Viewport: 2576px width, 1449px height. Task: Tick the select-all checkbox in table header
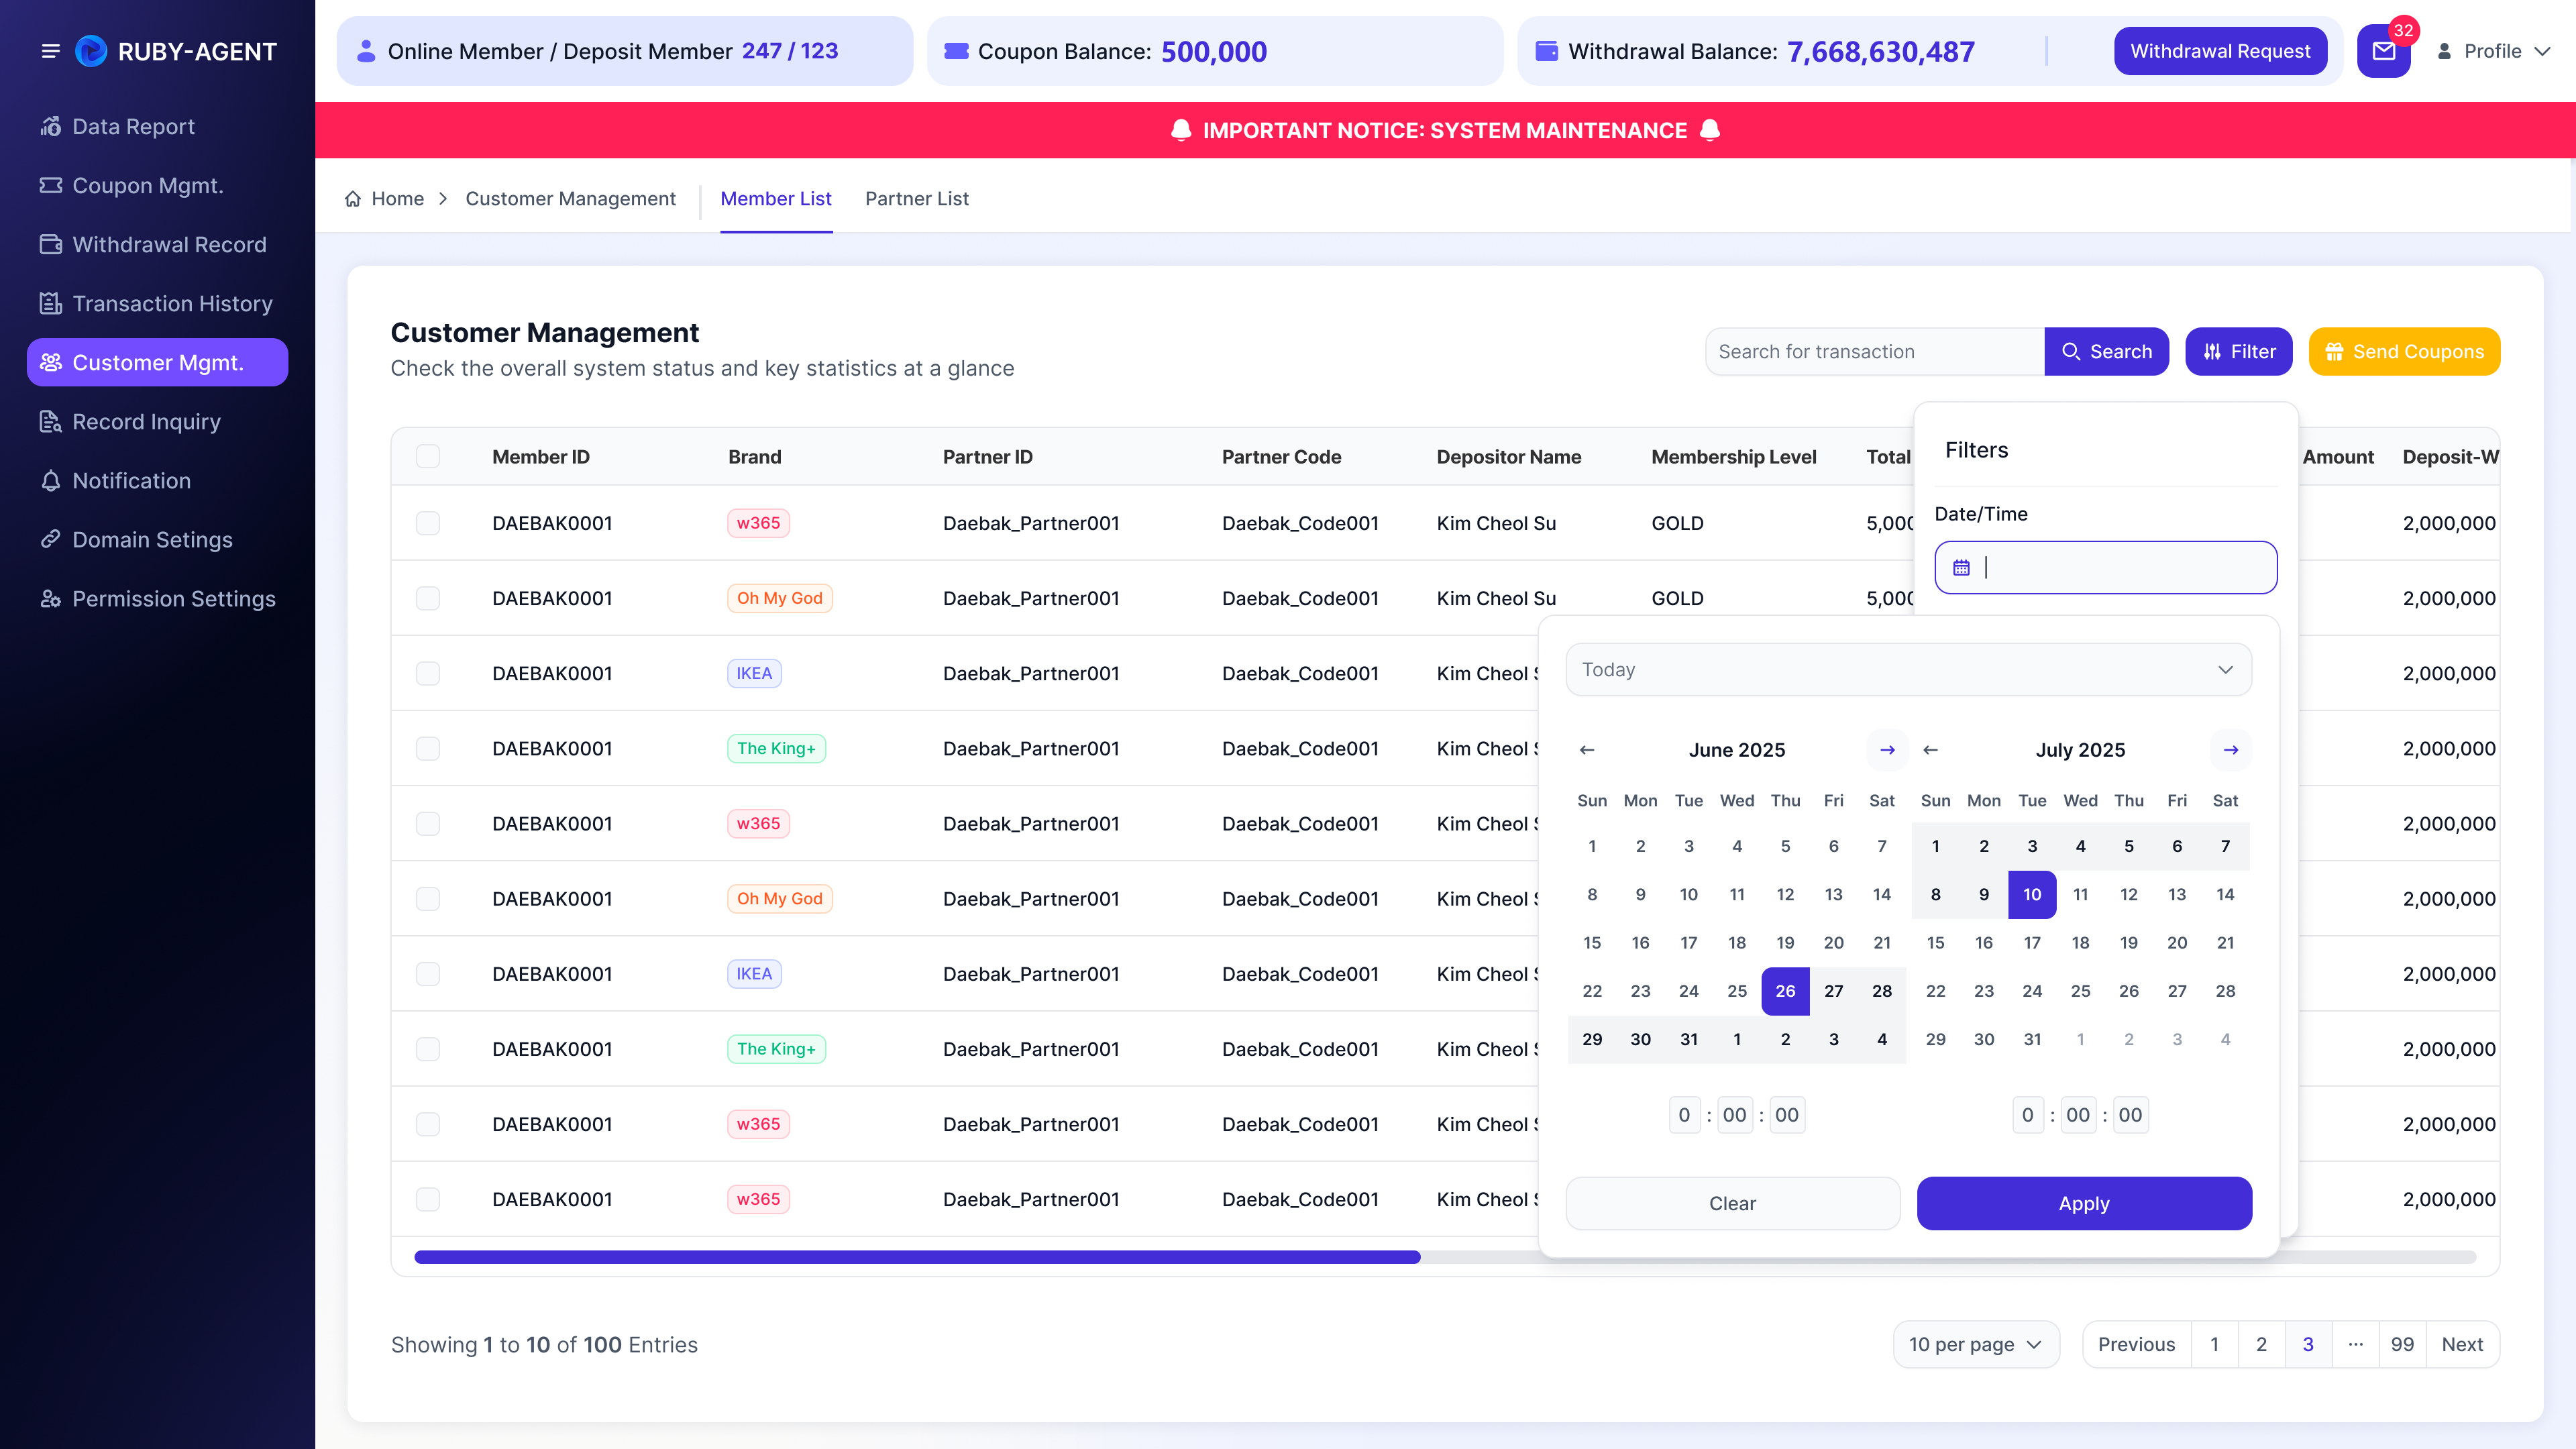pyautogui.click(x=428, y=456)
